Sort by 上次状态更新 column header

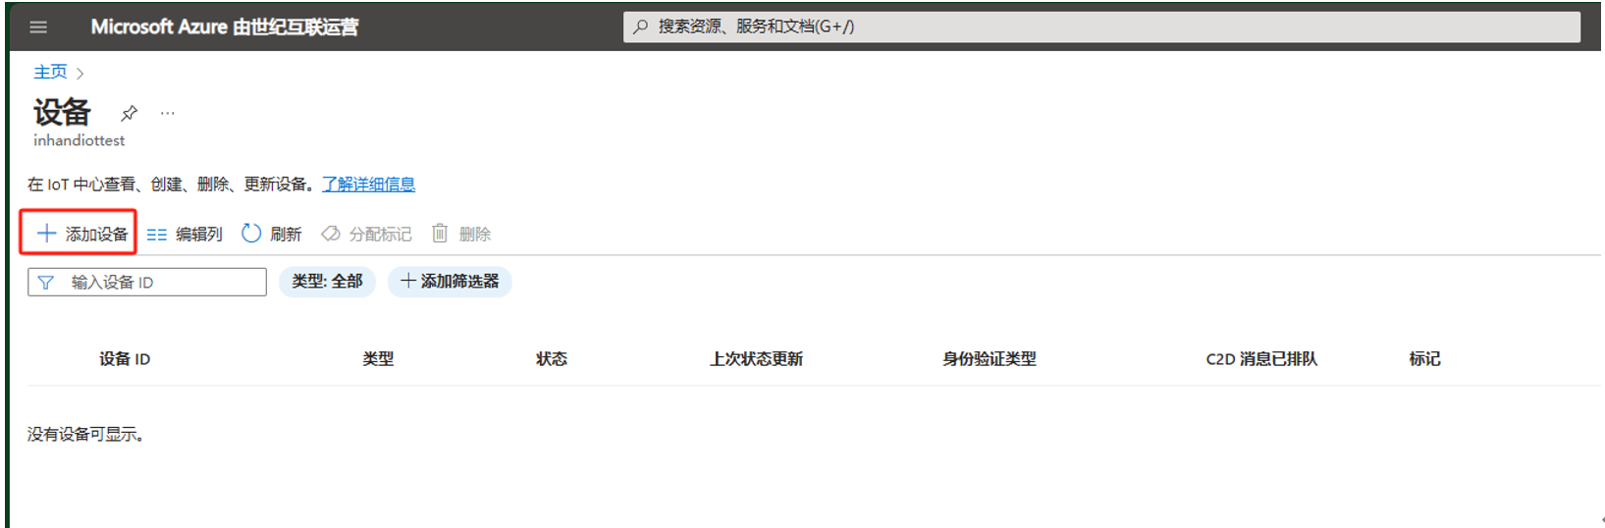(x=756, y=359)
